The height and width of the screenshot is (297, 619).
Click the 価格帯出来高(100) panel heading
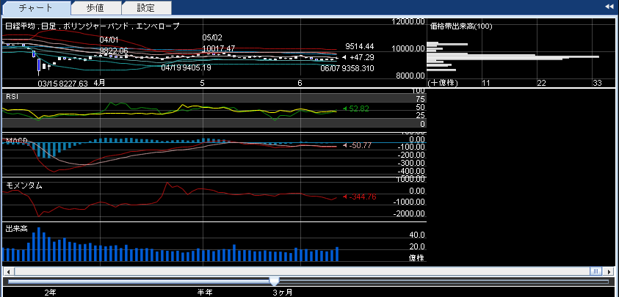(x=461, y=26)
